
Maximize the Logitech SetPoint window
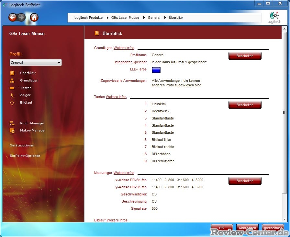pos(268,4)
